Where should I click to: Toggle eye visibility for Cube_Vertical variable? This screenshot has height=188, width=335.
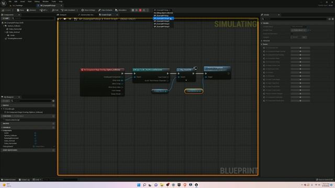(35, 140)
